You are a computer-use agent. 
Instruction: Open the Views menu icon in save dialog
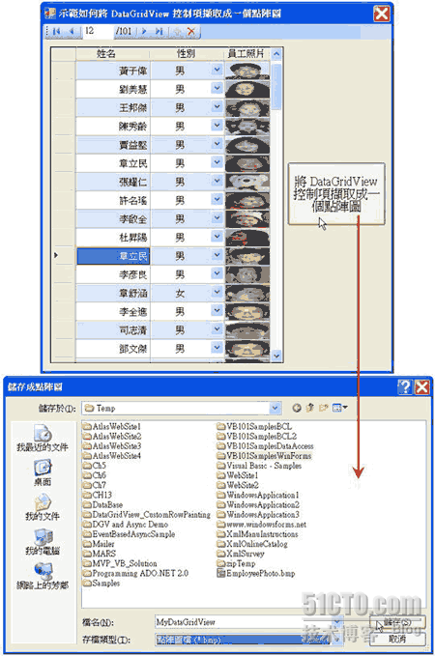339,408
